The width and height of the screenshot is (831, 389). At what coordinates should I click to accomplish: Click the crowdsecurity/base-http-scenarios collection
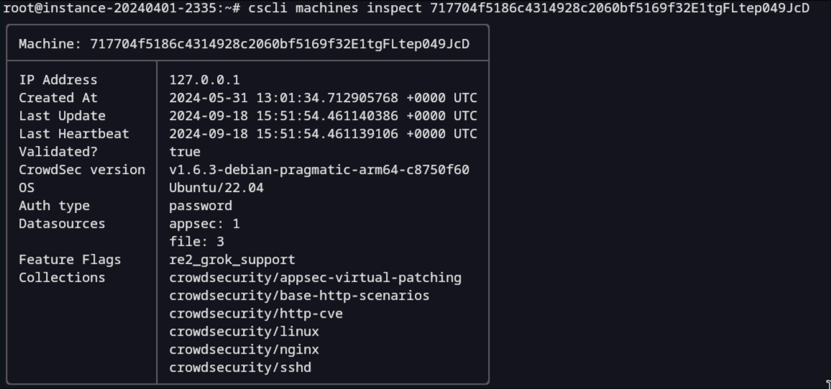299,296
